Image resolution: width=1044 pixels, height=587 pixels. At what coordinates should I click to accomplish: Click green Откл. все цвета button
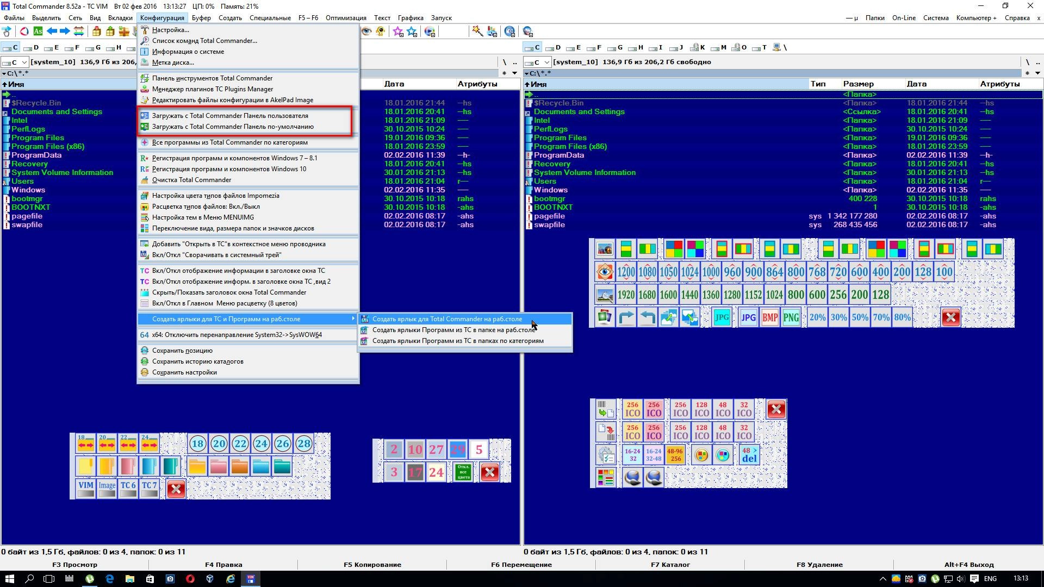pyautogui.click(x=463, y=472)
